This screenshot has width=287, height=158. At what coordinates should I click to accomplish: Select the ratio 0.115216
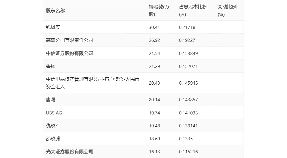click(x=188, y=152)
